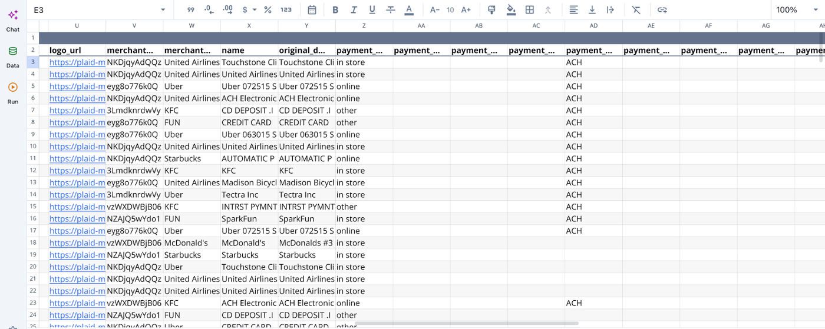Apply currency dollar format
Image resolution: width=825 pixels, height=329 pixels.
[245, 9]
